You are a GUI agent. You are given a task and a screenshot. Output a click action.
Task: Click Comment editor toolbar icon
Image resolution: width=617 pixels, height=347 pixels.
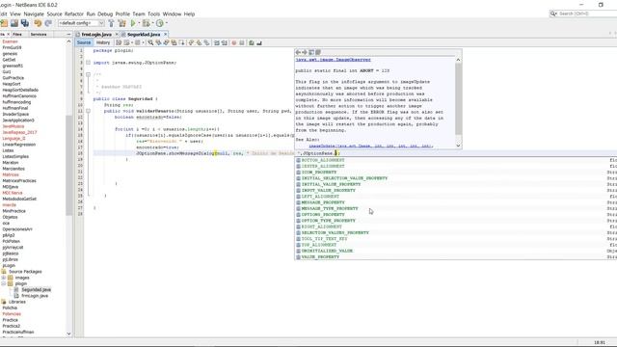click(x=252, y=42)
